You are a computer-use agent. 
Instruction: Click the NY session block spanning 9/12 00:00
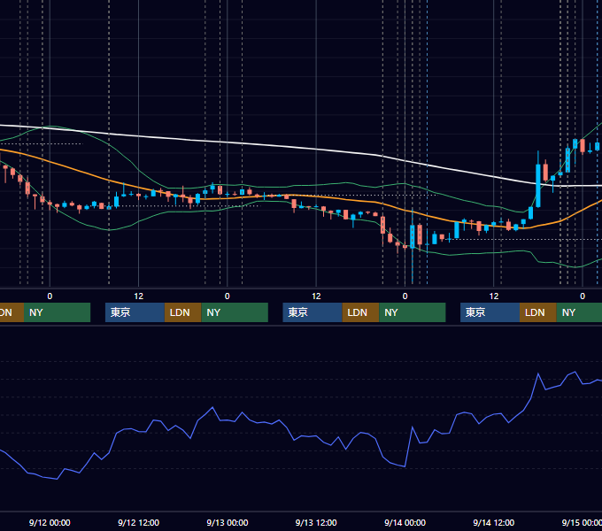click(57, 312)
